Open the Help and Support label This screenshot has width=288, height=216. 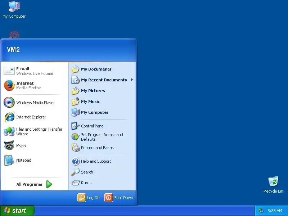click(96, 161)
